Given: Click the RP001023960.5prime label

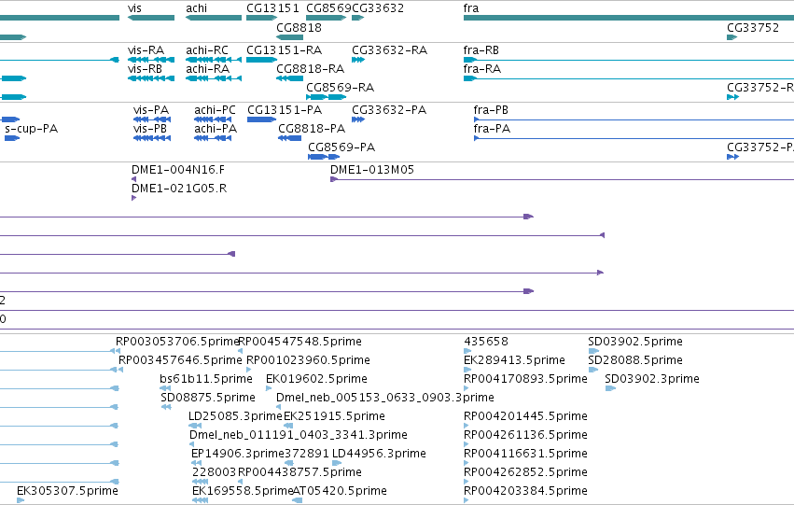Looking at the screenshot, I should (308, 360).
